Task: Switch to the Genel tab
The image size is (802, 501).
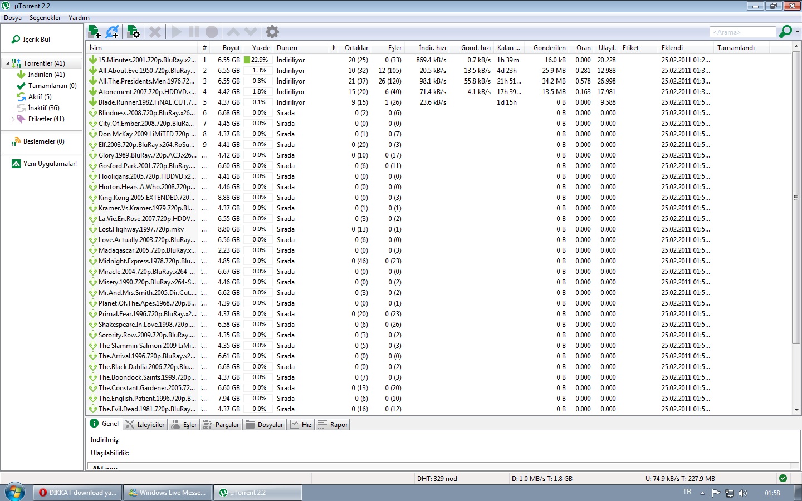Action: 105,424
